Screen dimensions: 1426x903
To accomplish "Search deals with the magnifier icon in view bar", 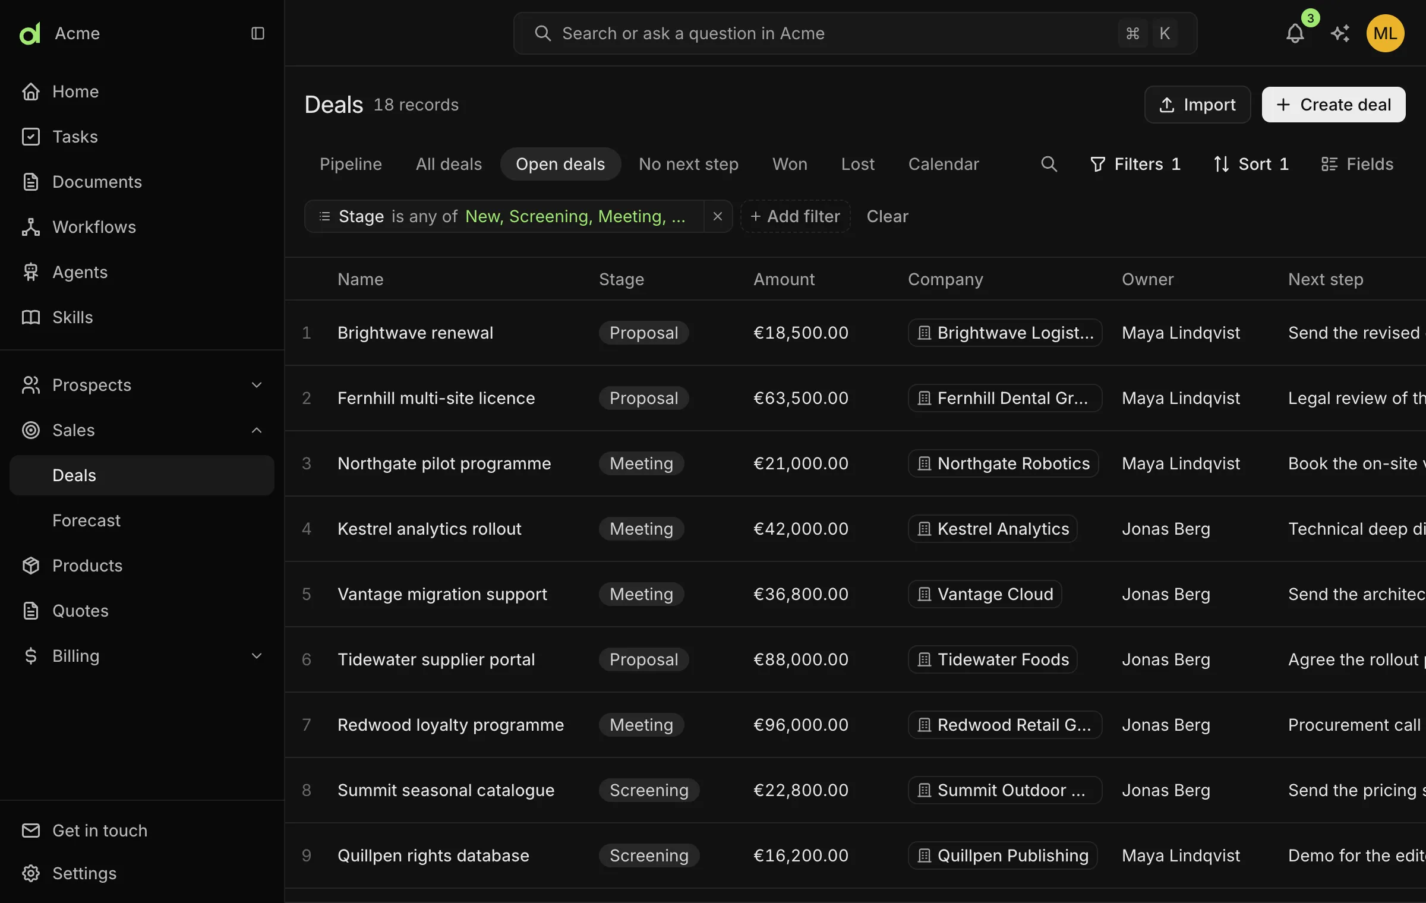I will [x=1049, y=164].
